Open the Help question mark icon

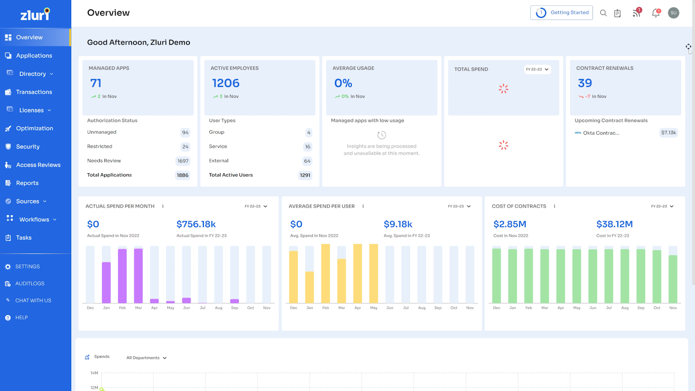9,317
